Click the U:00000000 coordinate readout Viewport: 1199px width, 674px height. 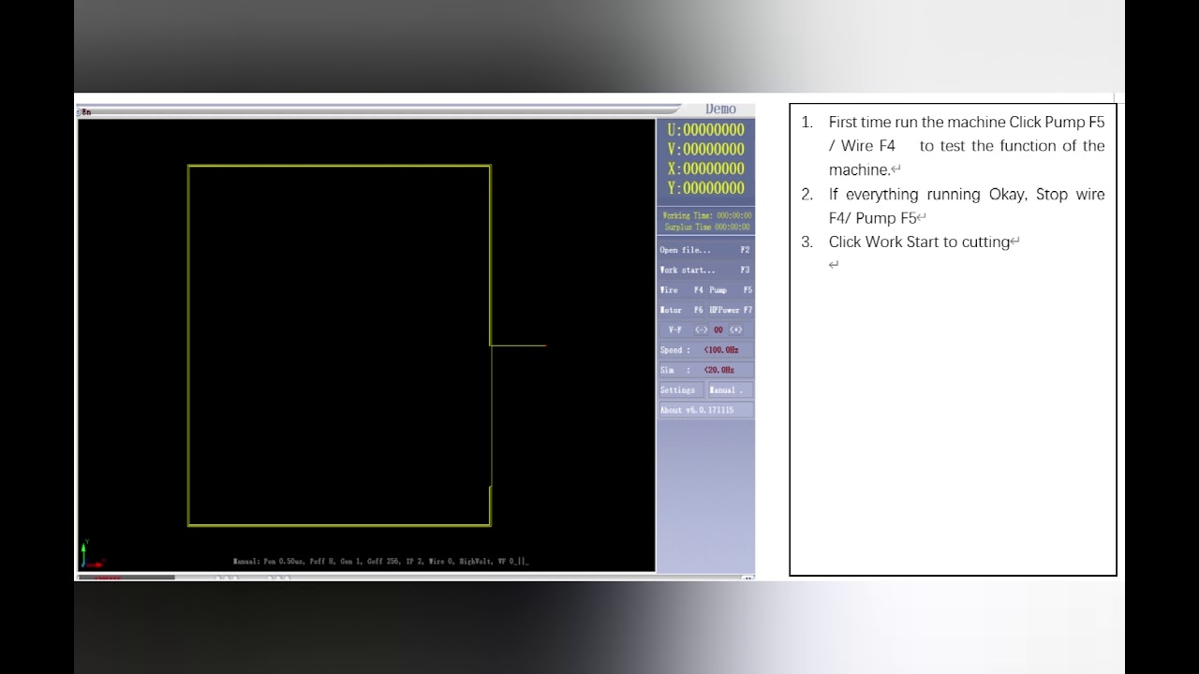tap(705, 130)
